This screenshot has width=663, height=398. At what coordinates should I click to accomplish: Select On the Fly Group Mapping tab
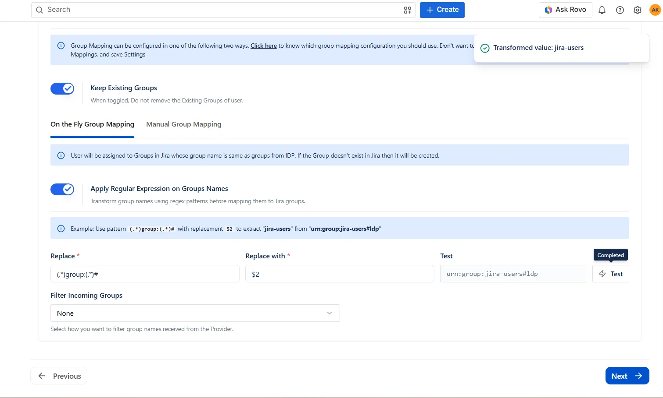pos(92,124)
